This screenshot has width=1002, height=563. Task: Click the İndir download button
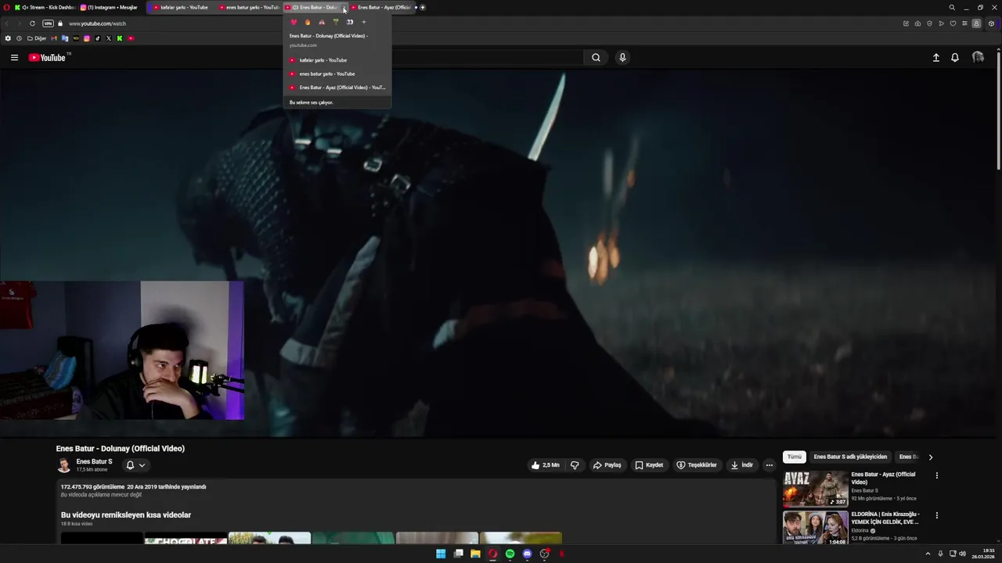click(741, 465)
